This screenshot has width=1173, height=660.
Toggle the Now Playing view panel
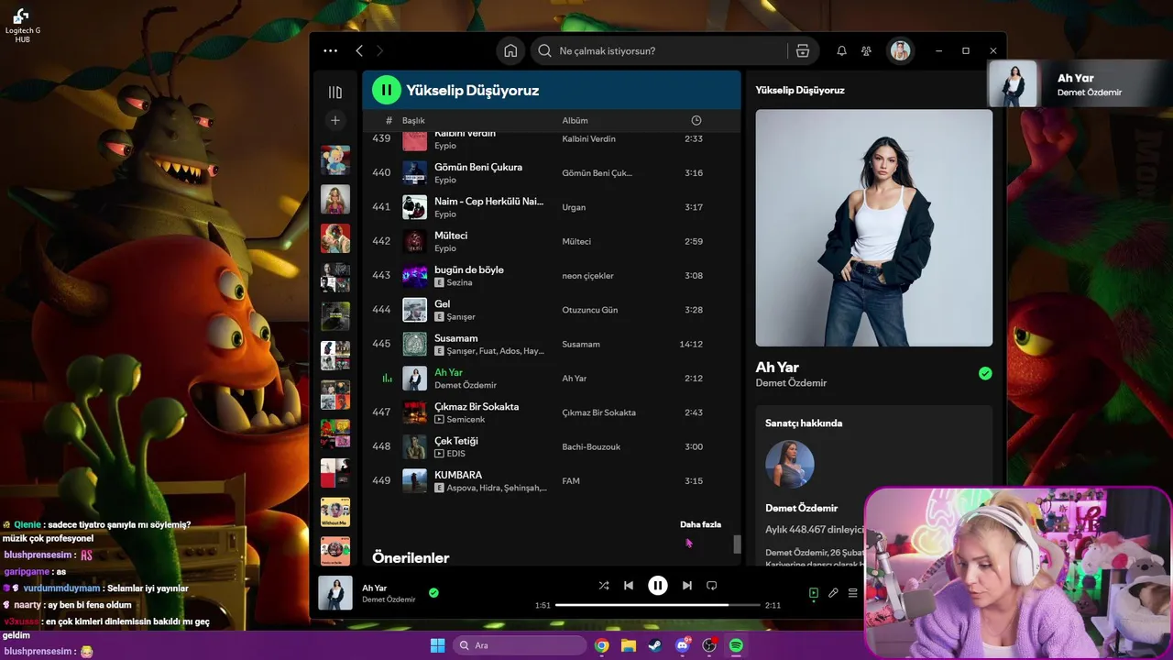[x=814, y=593]
